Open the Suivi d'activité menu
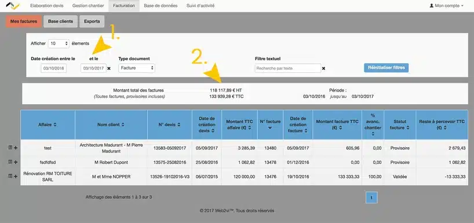 [x=200, y=6]
